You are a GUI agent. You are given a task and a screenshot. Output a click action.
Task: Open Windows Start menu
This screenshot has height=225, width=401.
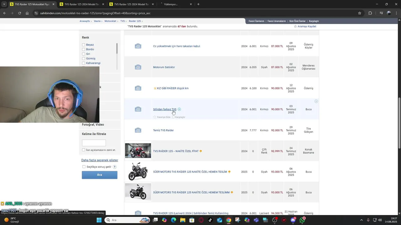click(x=99, y=220)
